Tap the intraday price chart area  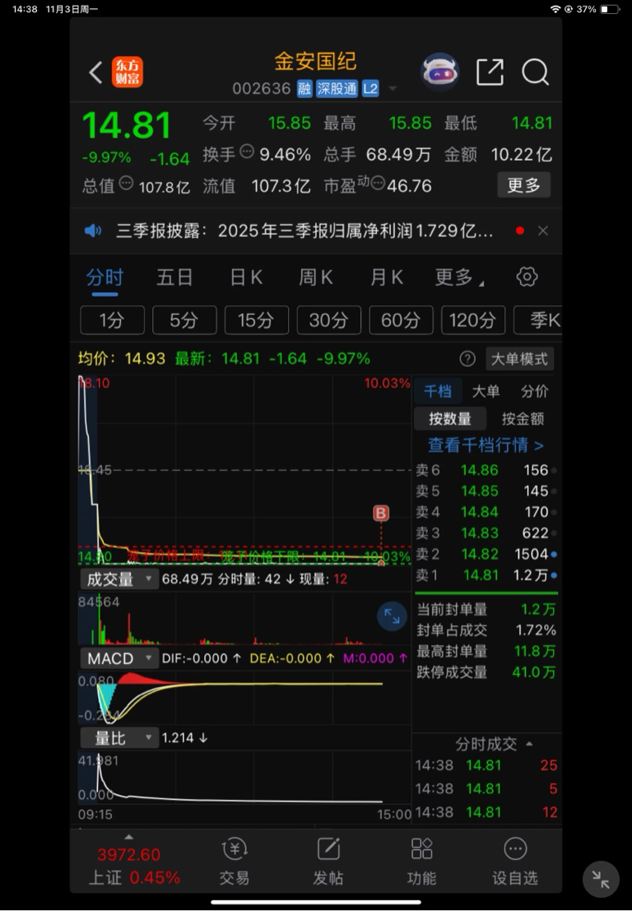tap(244, 470)
